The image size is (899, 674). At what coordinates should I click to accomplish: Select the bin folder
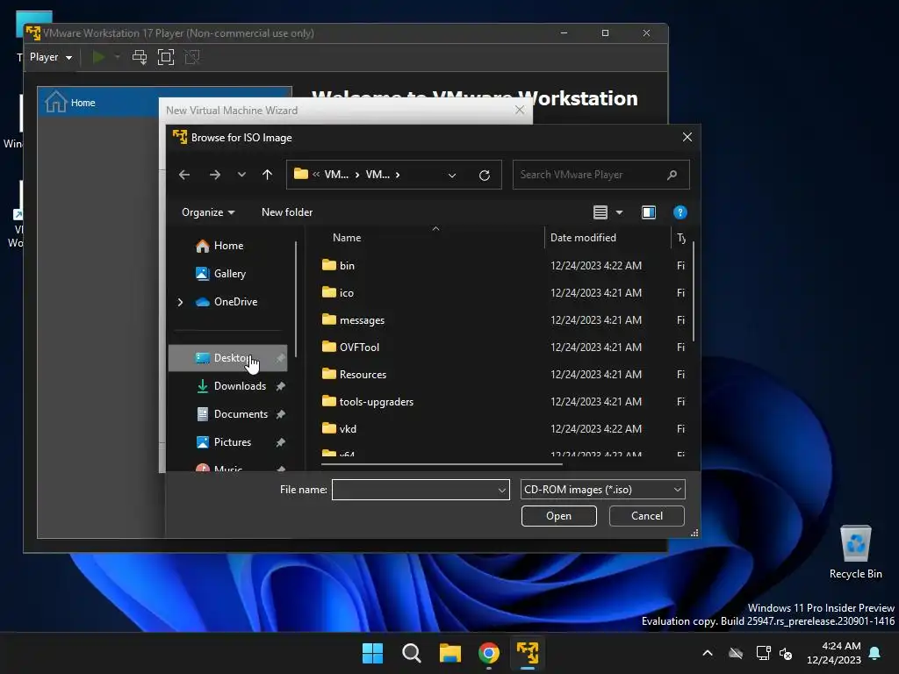[x=346, y=265]
